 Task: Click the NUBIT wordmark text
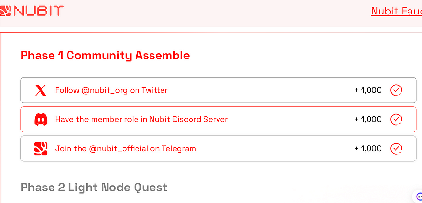(x=39, y=11)
